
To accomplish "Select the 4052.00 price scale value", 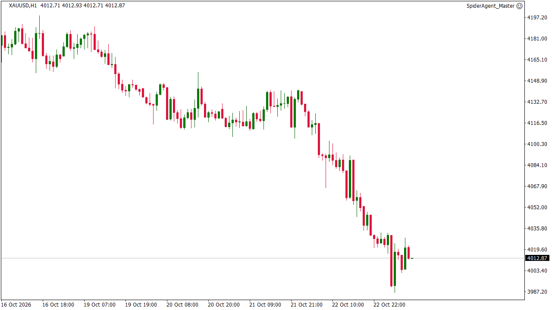I will (537, 208).
